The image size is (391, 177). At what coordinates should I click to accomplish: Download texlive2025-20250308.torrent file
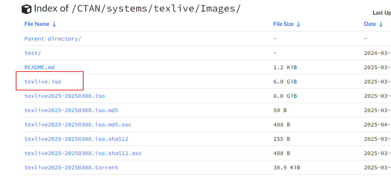(71, 168)
